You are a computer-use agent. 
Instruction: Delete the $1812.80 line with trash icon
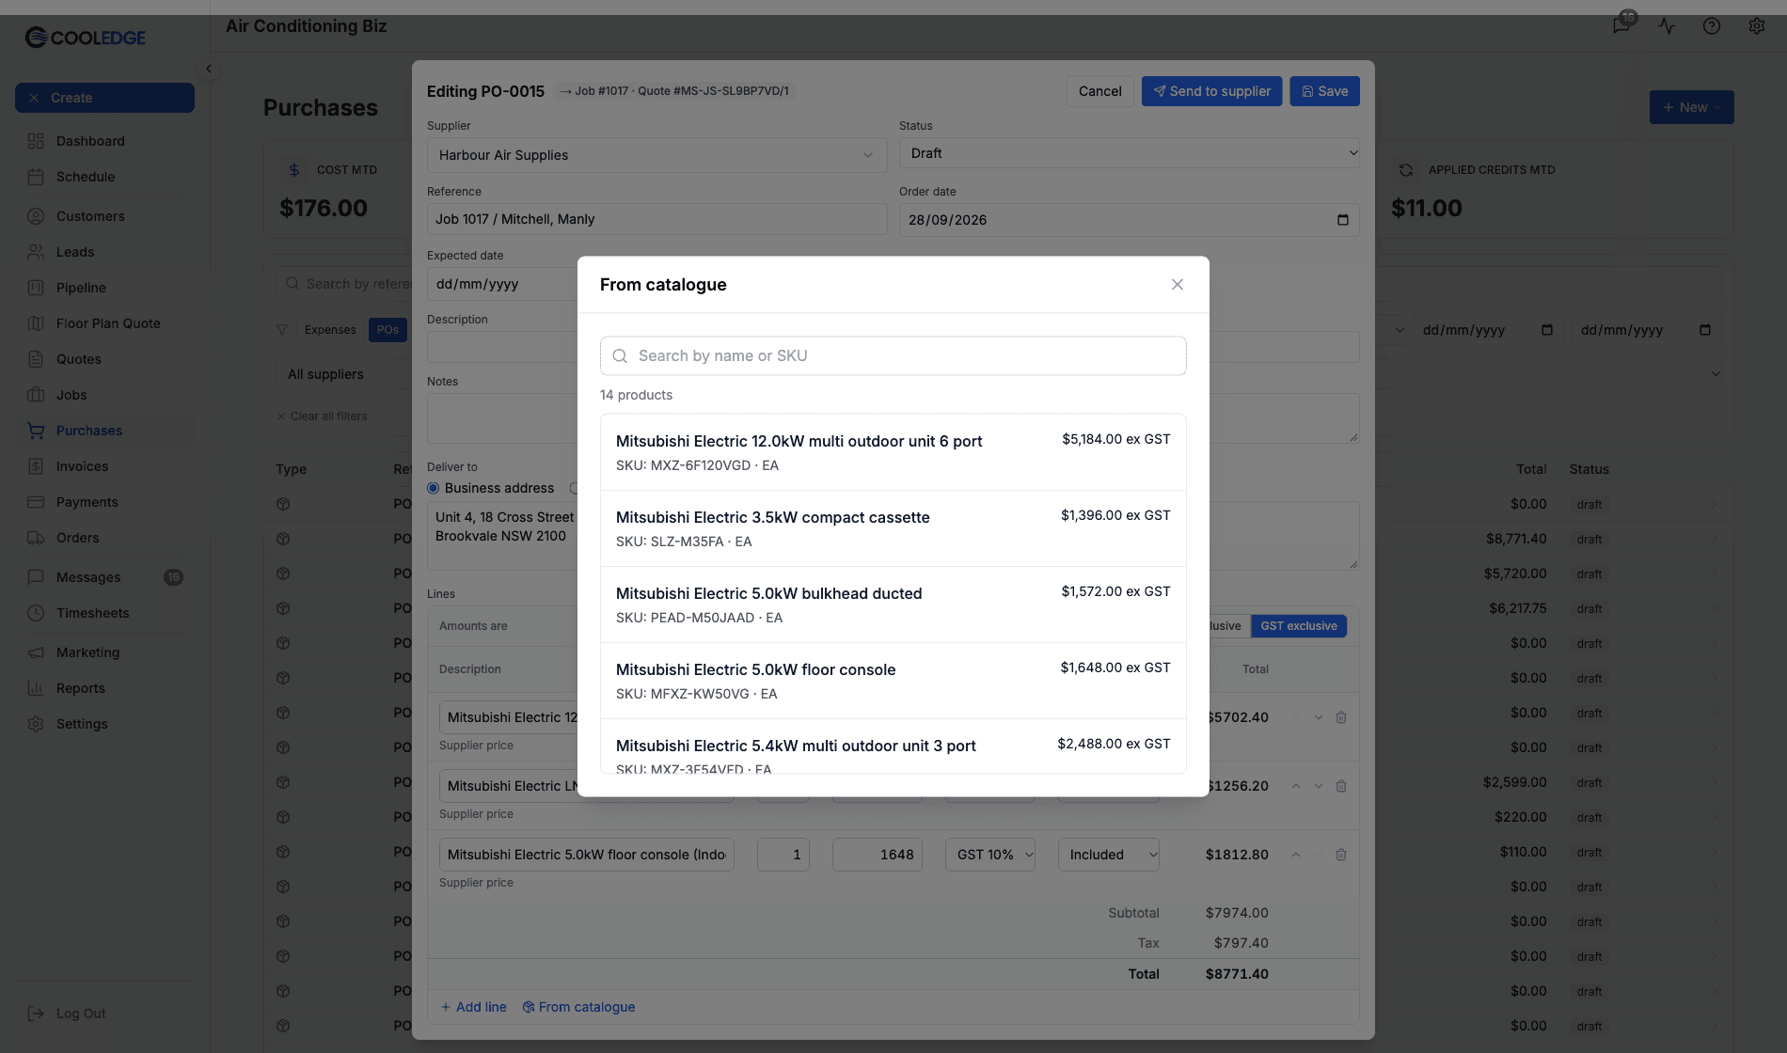pos(1341,855)
